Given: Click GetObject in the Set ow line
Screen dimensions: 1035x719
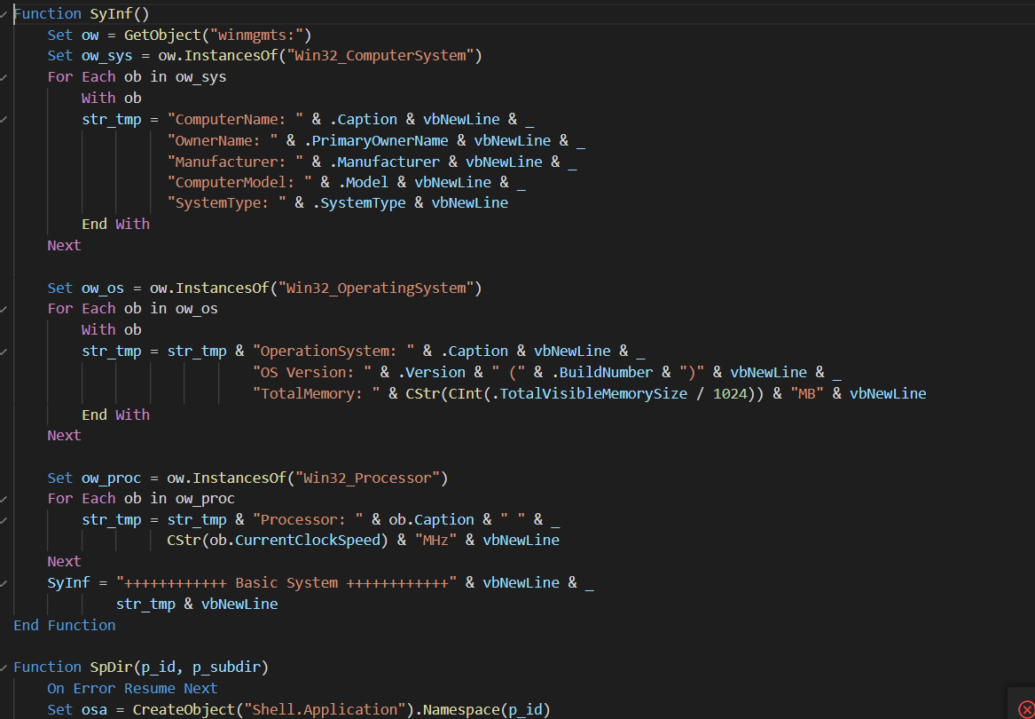Looking at the screenshot, I should point(162,35).
